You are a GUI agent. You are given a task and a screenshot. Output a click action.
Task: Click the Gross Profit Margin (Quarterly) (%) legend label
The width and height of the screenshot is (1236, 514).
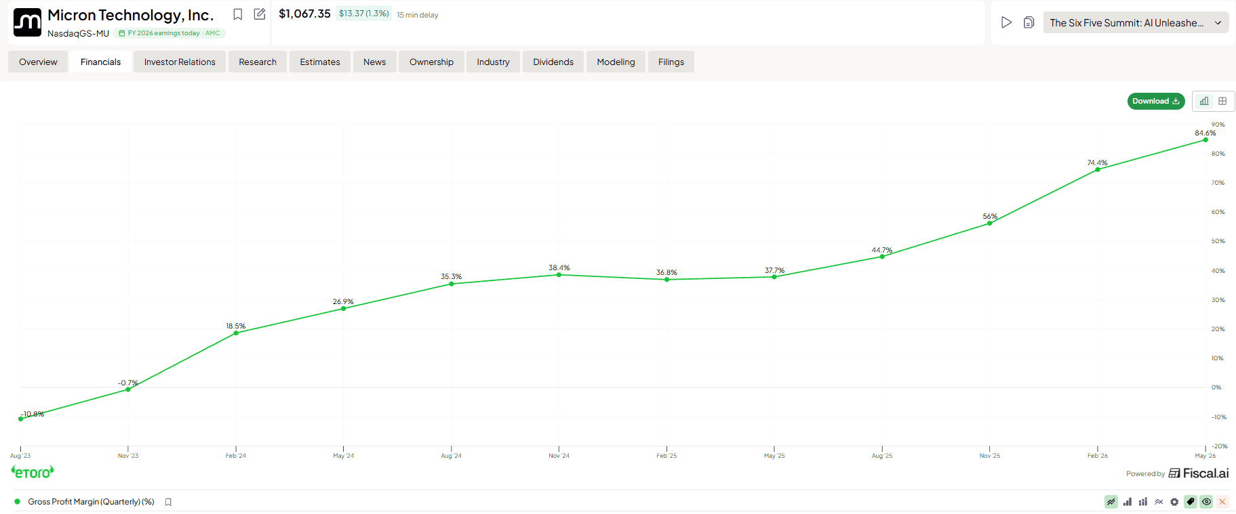[91, 502]
